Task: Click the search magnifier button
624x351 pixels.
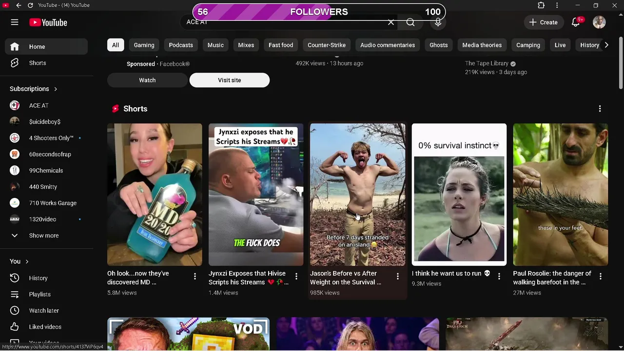Action: (410, 22)
